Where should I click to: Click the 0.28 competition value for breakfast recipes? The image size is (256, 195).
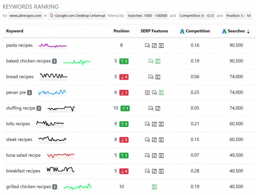(x=195, y=171)
